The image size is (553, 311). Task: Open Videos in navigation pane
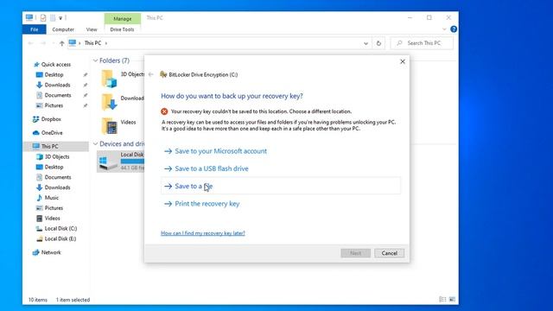pos(52,218)
